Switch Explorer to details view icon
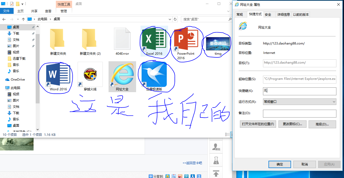The image size is (344, 178). click(227, 135)
